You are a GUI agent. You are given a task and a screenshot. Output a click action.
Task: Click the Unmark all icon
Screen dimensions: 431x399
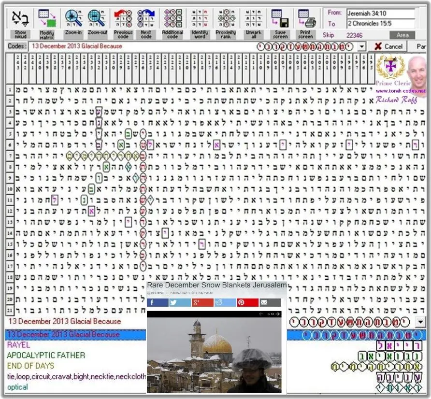pos(254,18)
